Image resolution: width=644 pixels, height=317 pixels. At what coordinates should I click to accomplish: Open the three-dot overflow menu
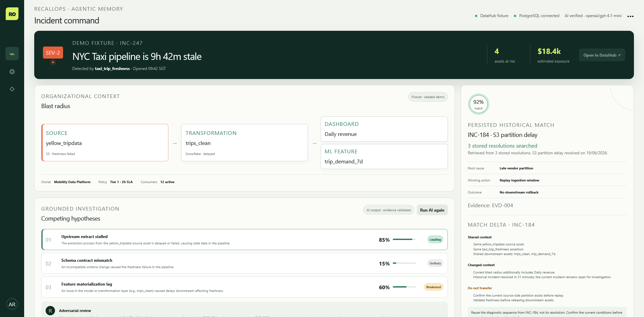coord(631,16)
